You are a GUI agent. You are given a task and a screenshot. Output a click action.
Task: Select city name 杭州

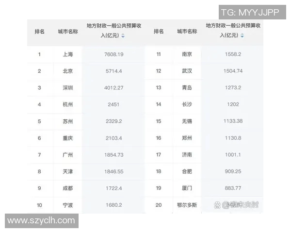point(68,105)
